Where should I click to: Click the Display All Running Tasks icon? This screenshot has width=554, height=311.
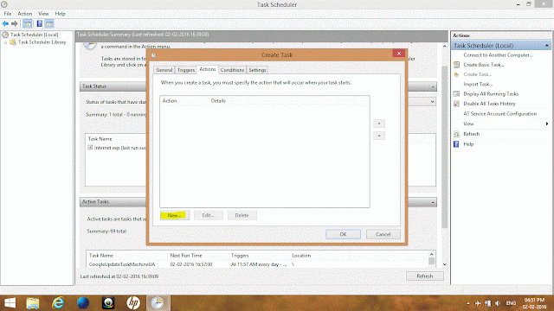point(456,94)
